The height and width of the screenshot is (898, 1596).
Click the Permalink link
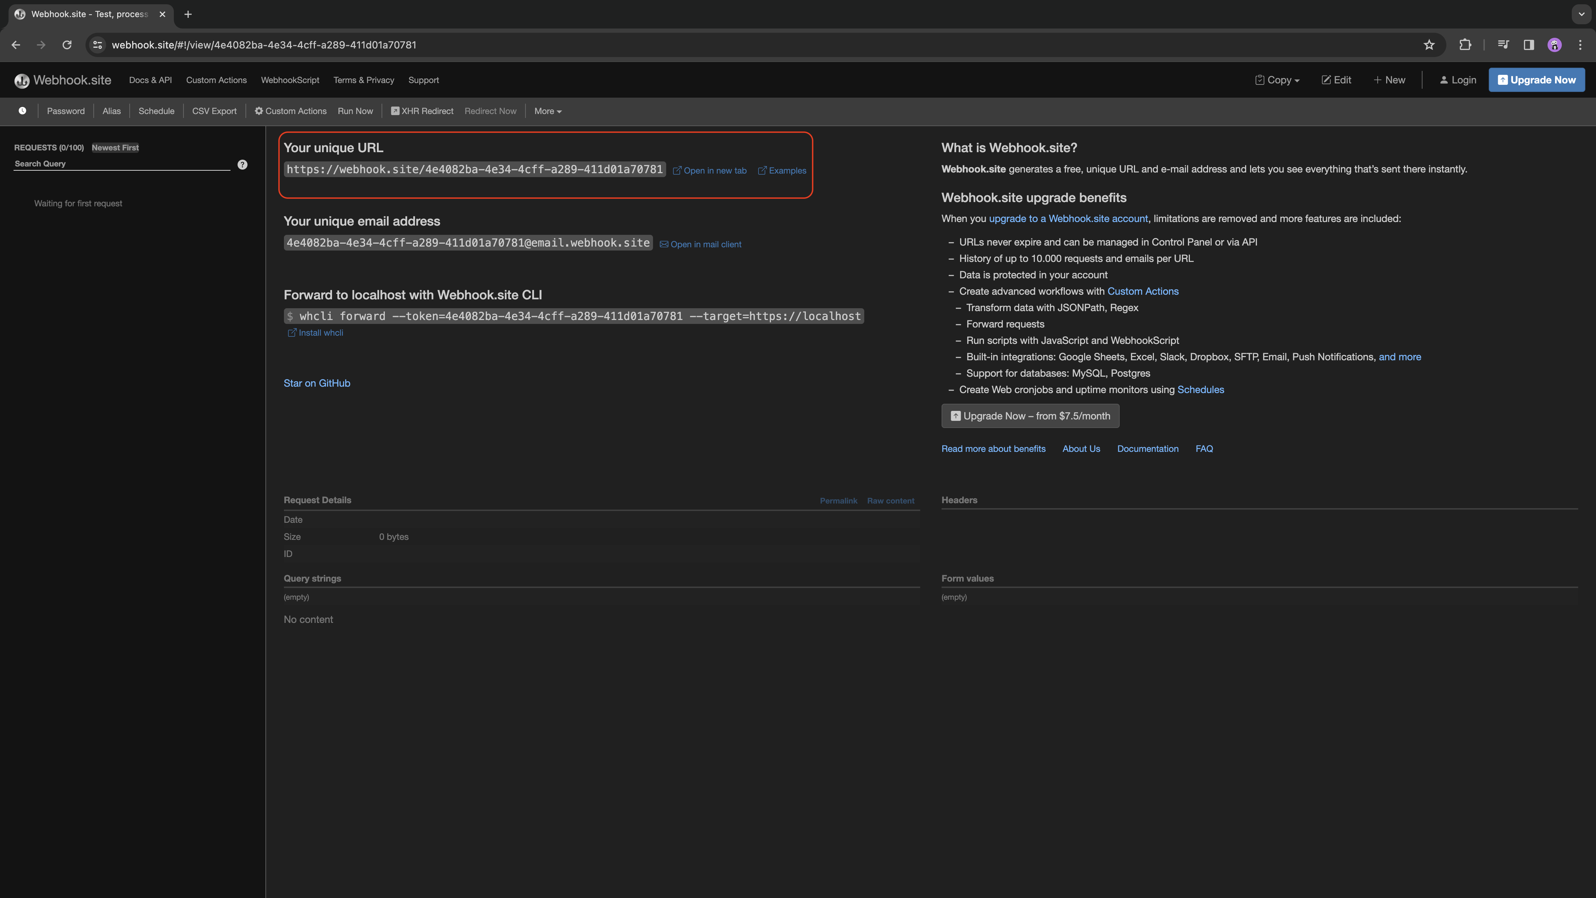[838, 501]
